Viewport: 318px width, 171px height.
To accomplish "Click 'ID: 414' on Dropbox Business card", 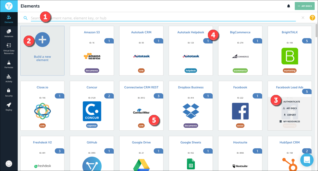I will click(x=191, y=98).
